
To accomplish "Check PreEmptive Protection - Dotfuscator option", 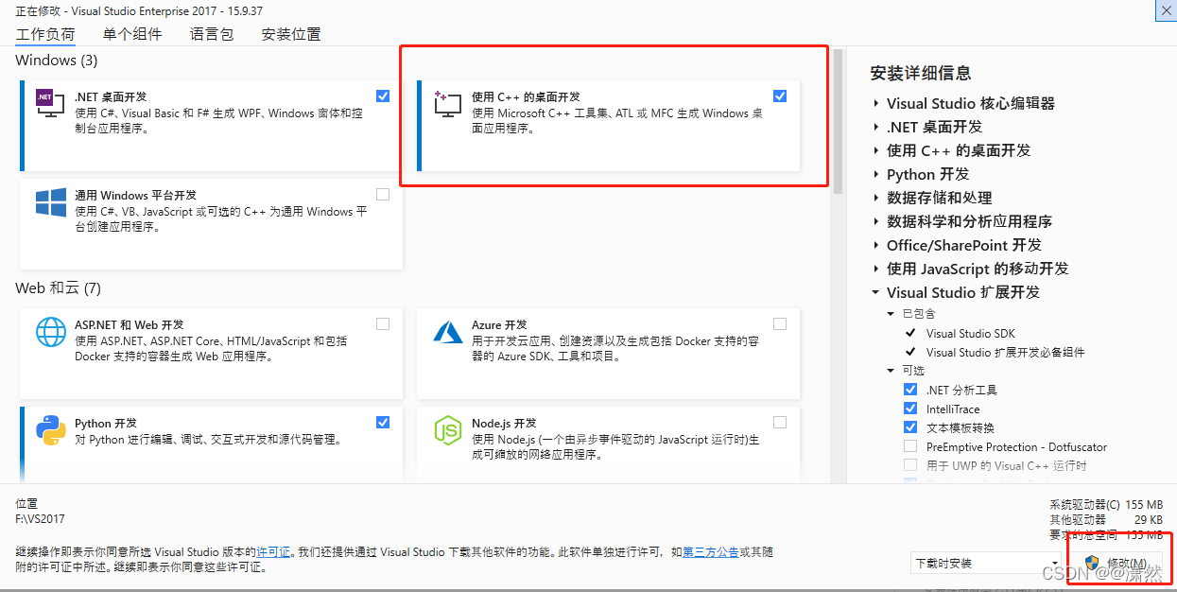I will pos(910,446).
